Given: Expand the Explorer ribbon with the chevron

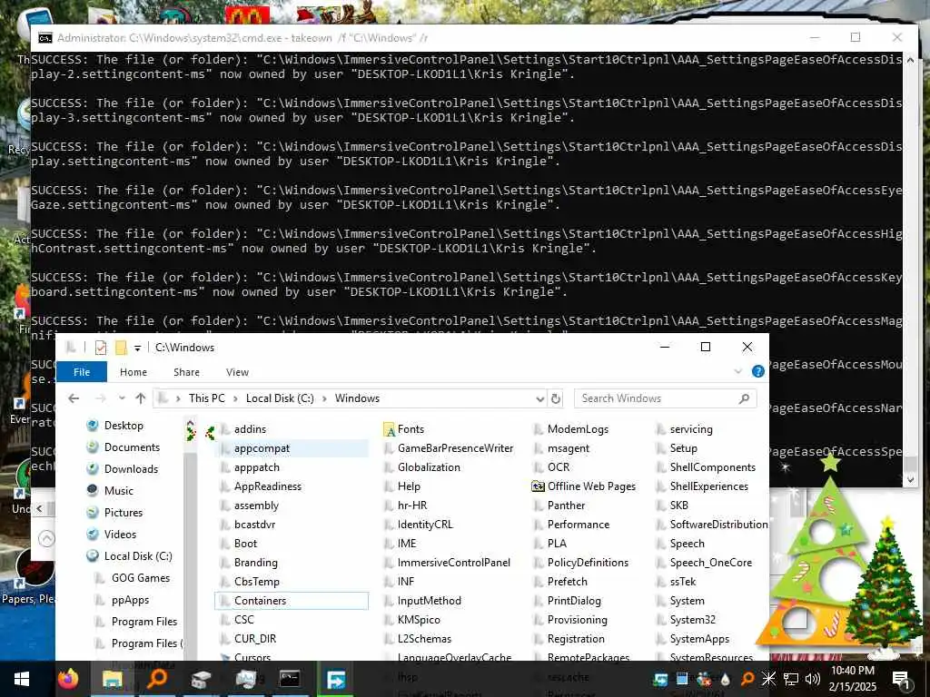Looking at the screenshot, I should coord(737,371).
